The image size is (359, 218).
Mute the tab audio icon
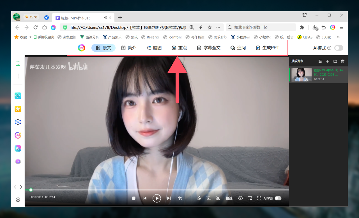105,18
